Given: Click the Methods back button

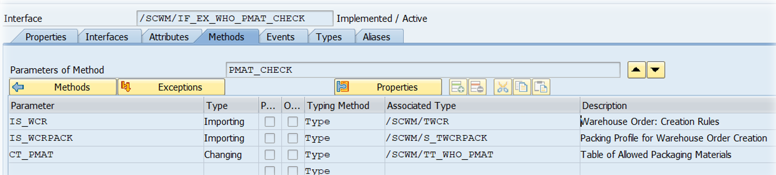Looking at the screenshot, I should [x=63, y=87].
